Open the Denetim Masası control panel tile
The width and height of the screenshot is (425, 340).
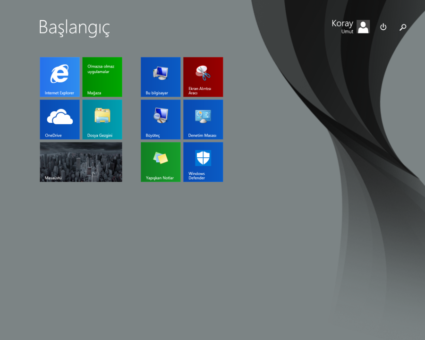click(x=203, y=119)
